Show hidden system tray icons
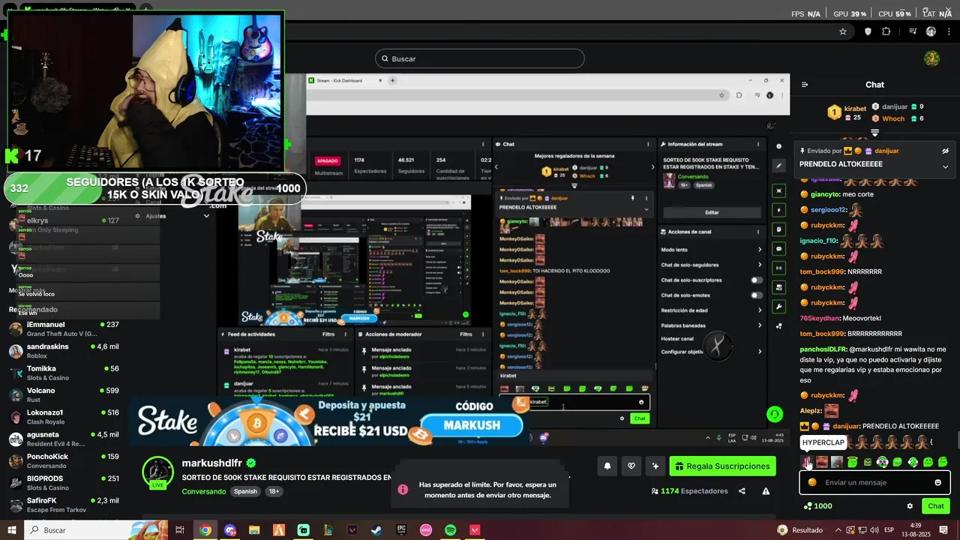Image resolution: width=960 pixels, height=540 pixels. [837, 530]
